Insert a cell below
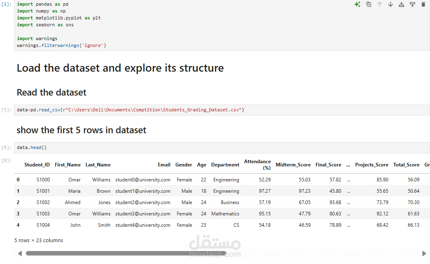The image size is (430, 264). pyautogui.click(x=412, y=4)
